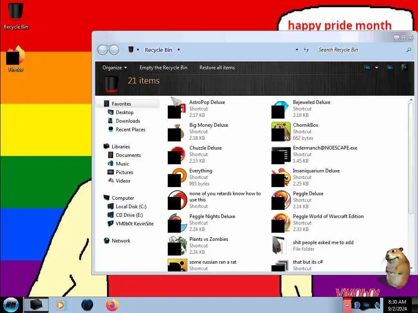Open the recent pages dropdown arrow

click(x=122, y=50)
